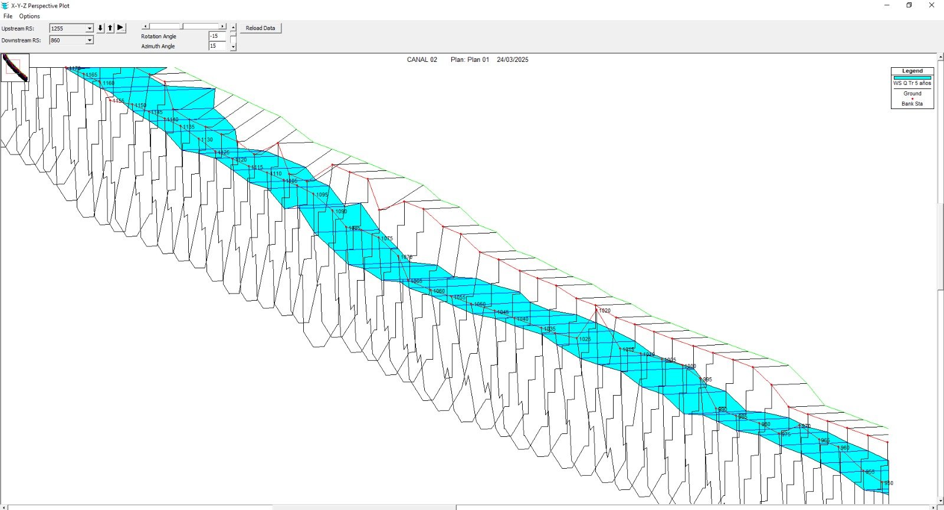944x510 pixels.
Task: Click cross section label 1065
Action: click(x=416, y=281)
